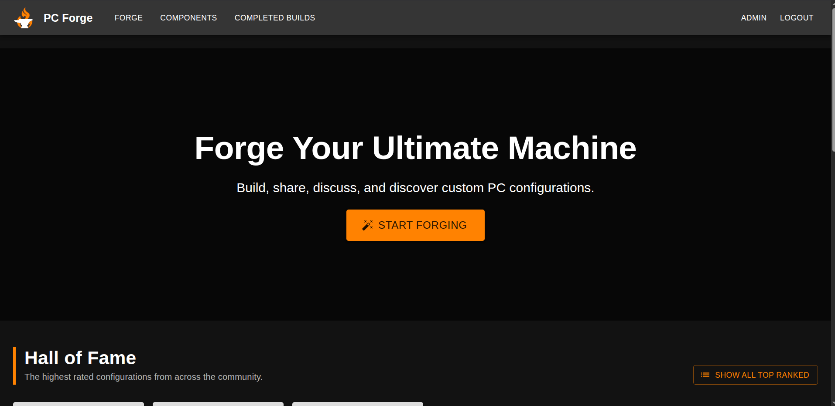Click the vertical page scrollbar thumb
The image size is (835, 406).
(833, 78)
